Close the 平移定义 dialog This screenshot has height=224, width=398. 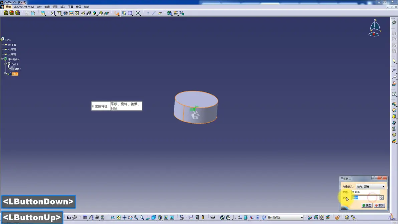click(382, 178)
